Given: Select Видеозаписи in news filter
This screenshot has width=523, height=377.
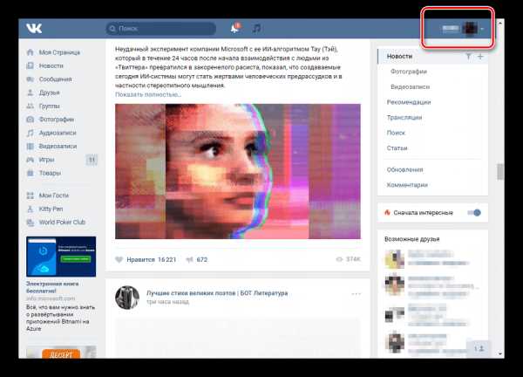Looking at the screenshot, I should point(410,86).
